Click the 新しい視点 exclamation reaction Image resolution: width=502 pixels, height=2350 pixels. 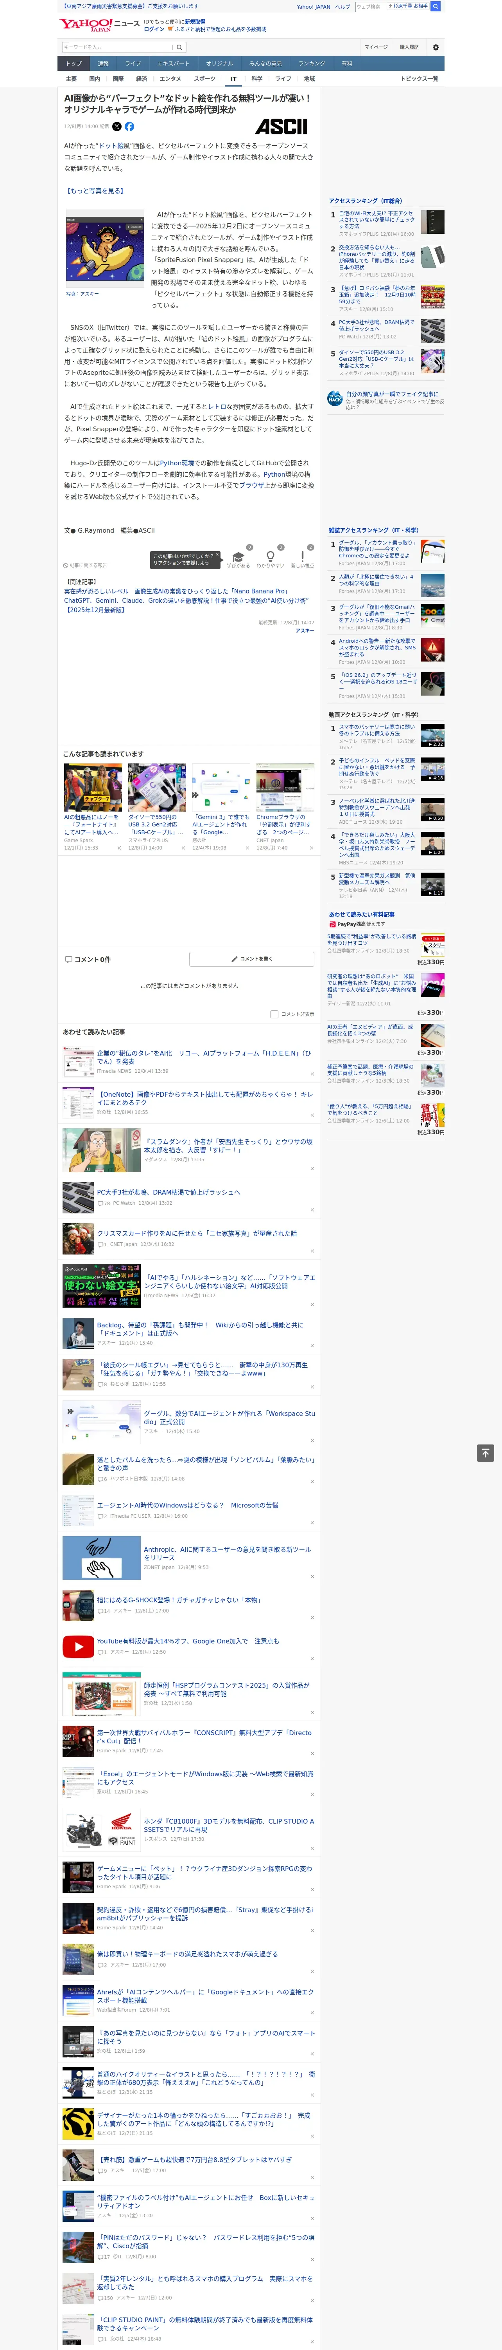(303, 557)
